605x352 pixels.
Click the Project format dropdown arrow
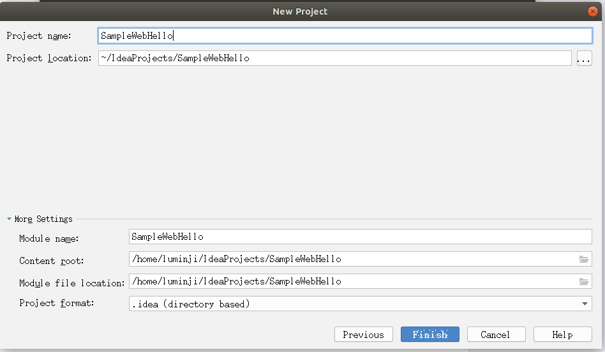click(x=585, y=304)
